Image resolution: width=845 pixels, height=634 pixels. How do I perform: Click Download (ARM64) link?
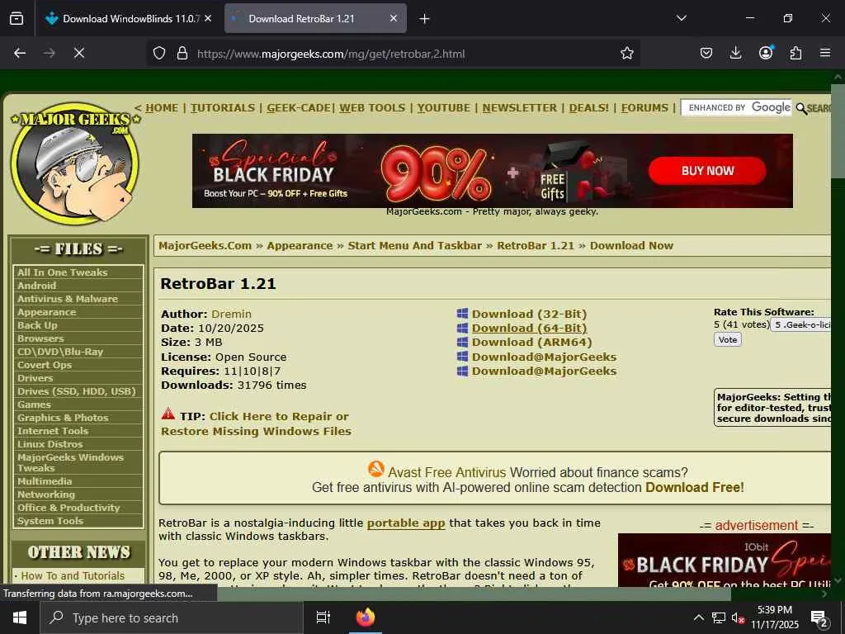[x=532, y=342]
